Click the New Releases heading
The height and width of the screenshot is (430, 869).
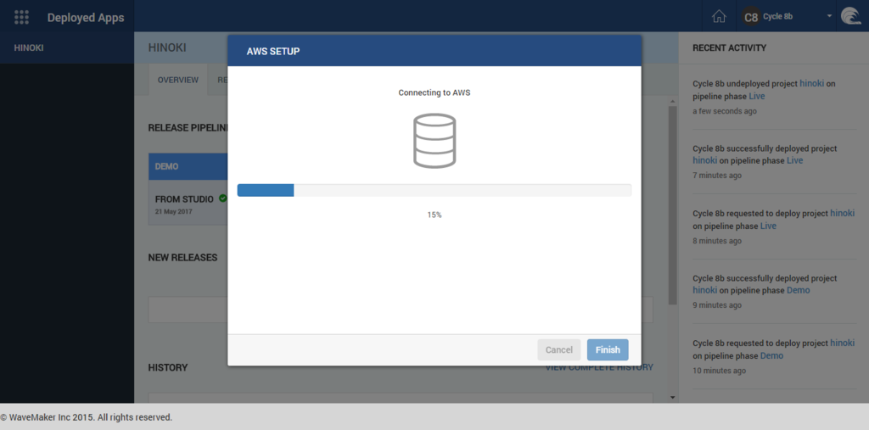pyautogui.click(x=182, y=258)
